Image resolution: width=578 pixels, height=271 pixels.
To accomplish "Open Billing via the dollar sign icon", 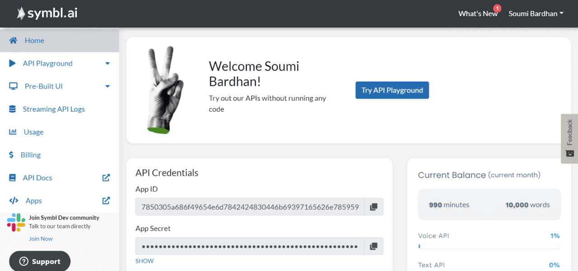I will point(12,154).
